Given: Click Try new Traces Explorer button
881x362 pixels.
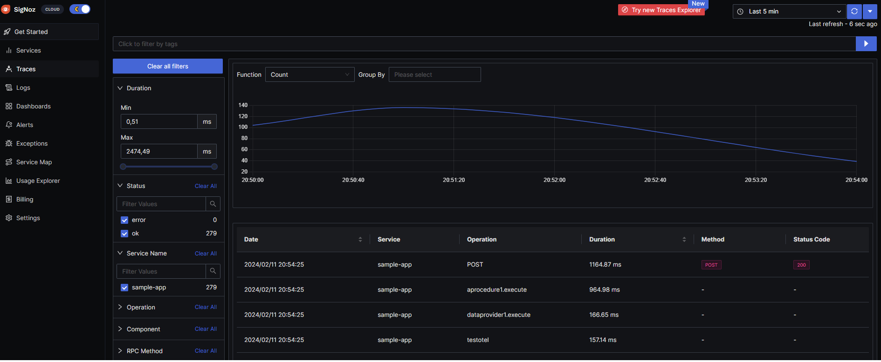Looking at the screenshot, I should click(661, 10).
